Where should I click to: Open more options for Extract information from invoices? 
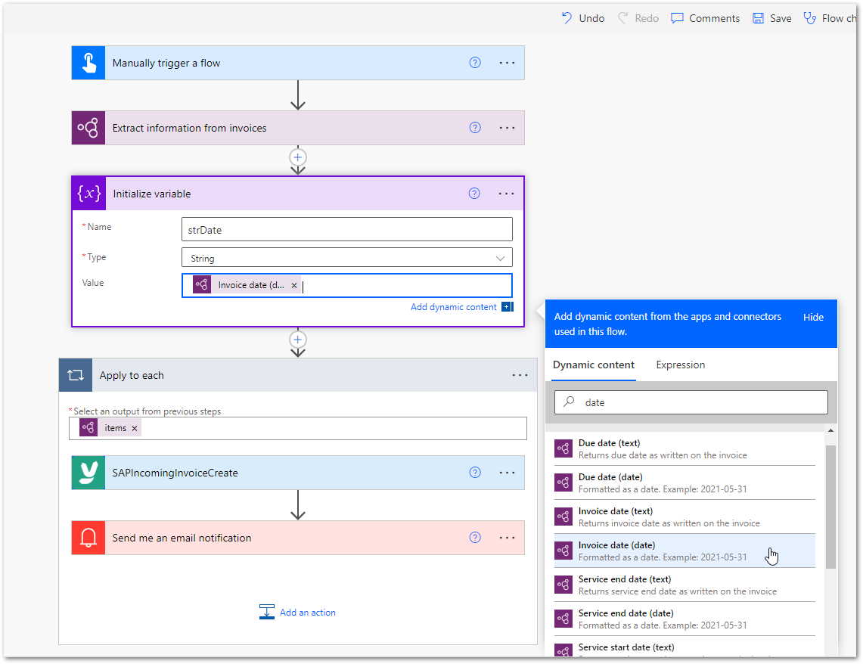pyautogui.click(x=507, y=128)
